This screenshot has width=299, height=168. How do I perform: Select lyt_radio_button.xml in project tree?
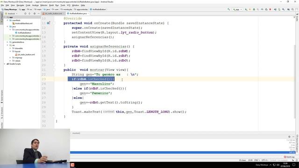[25, 55]
